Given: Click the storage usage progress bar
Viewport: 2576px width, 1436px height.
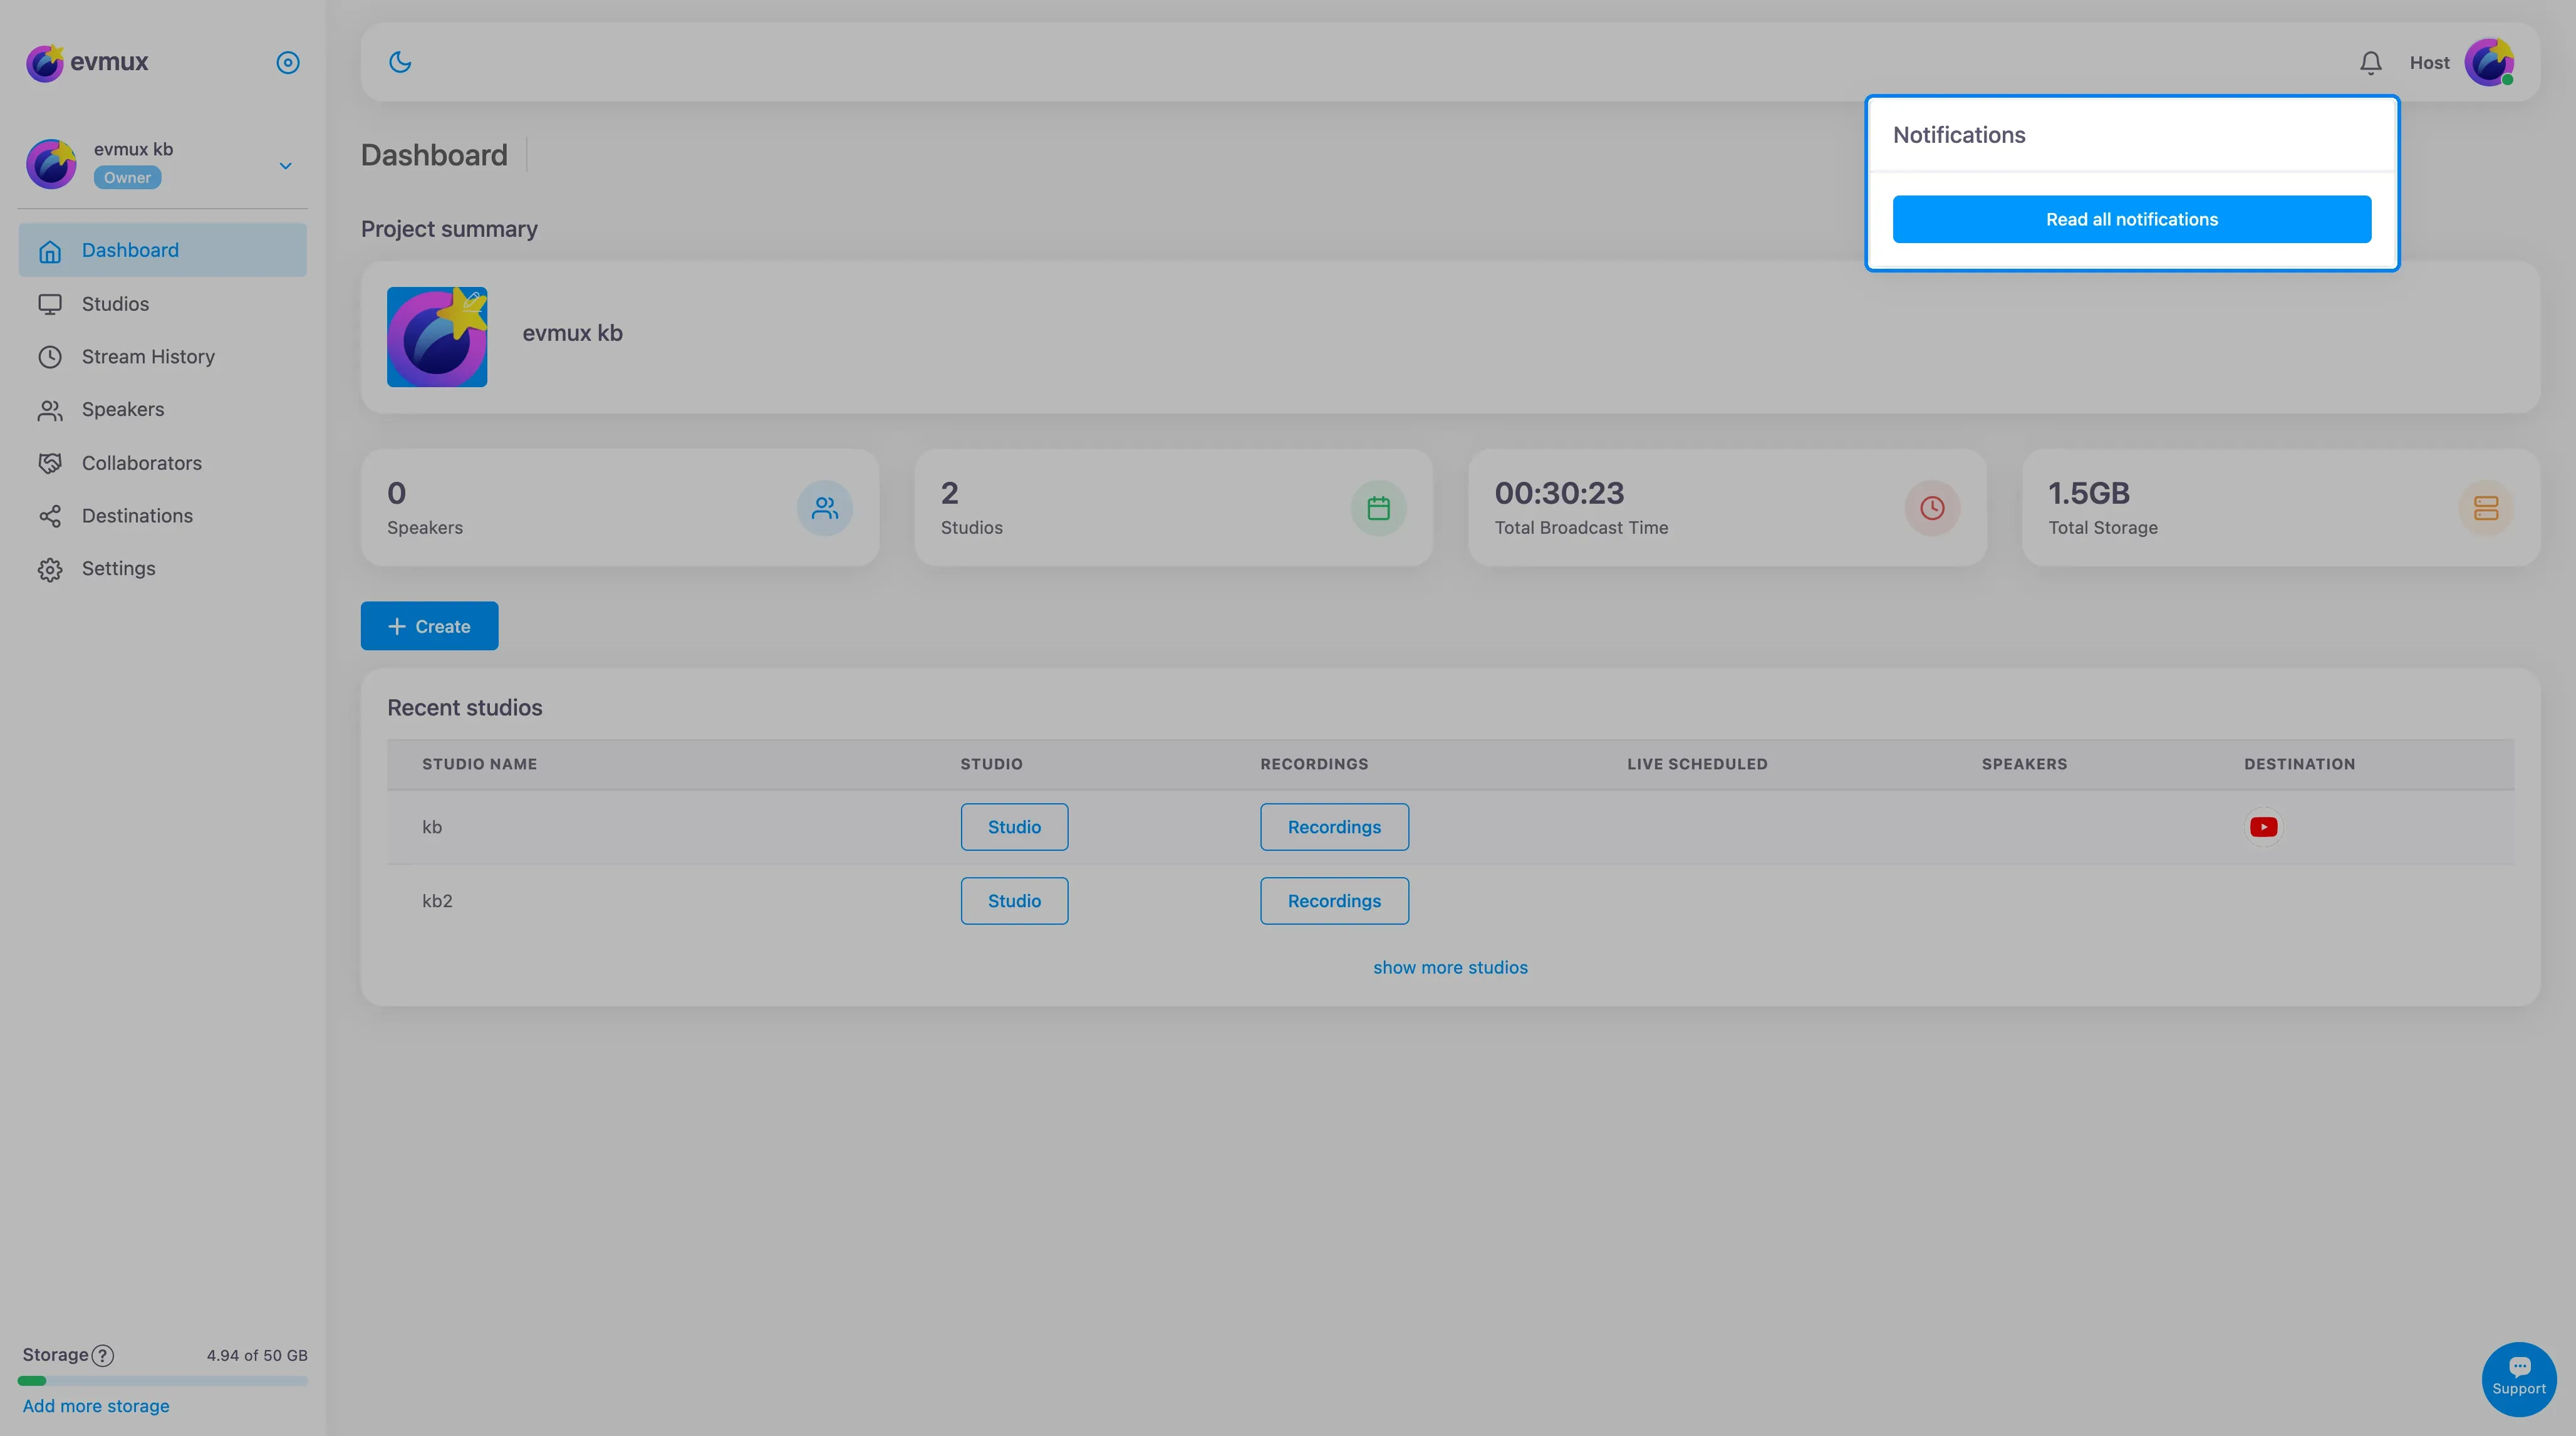Looking at the screenshot, I should pyautogui.click(x=162, y=1381).
